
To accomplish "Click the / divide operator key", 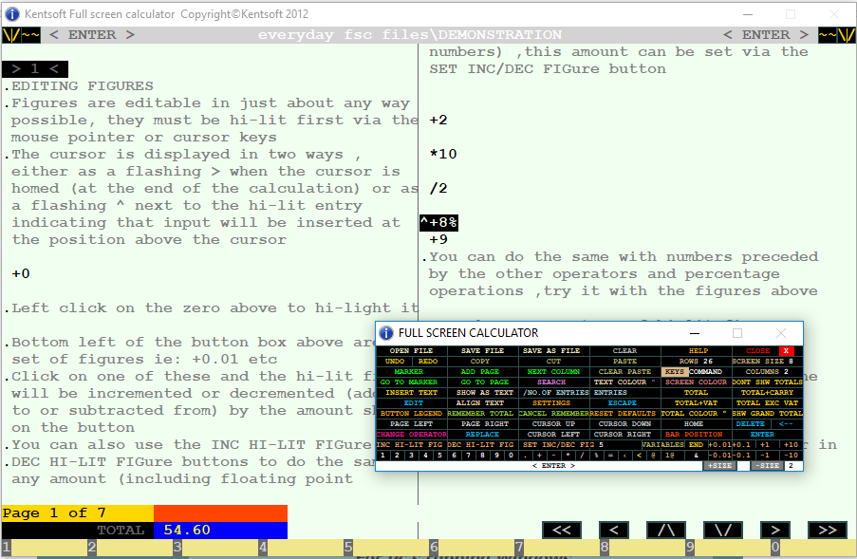I will pos(583,456).
